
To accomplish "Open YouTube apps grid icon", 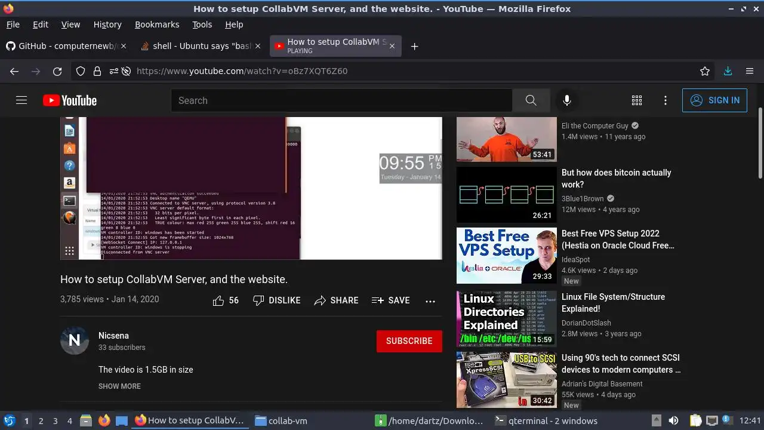I will (637, 100).
